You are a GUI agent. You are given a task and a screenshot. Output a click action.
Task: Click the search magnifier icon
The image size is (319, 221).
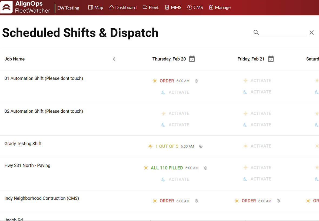click(x=256, y=32)
